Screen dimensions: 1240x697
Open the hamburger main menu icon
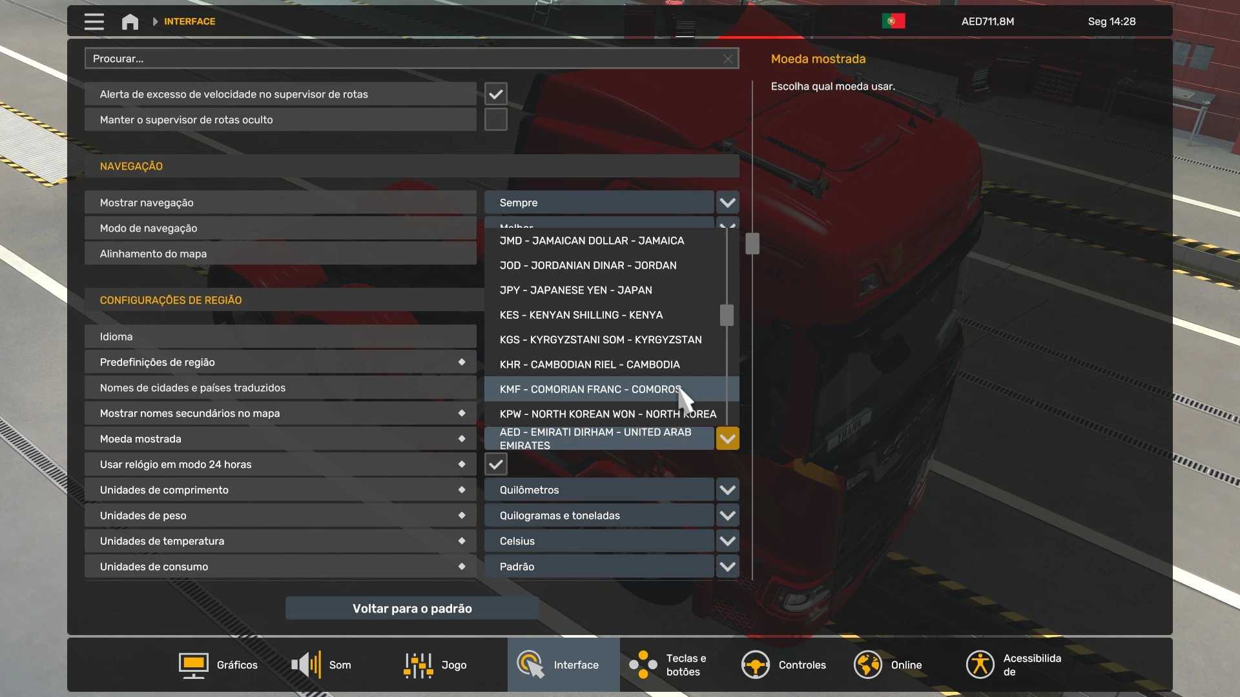pos(94,21)
